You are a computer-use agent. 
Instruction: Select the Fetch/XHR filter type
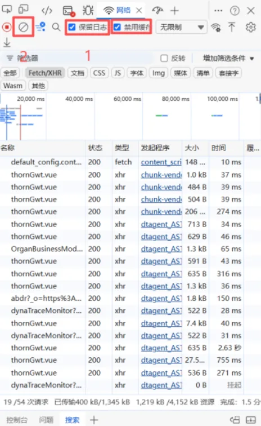click(45, 73)
